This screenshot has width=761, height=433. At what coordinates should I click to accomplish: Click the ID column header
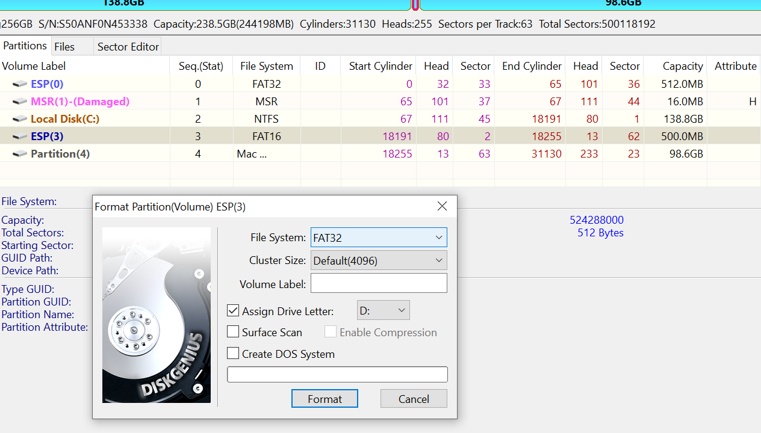coord(320,66)
